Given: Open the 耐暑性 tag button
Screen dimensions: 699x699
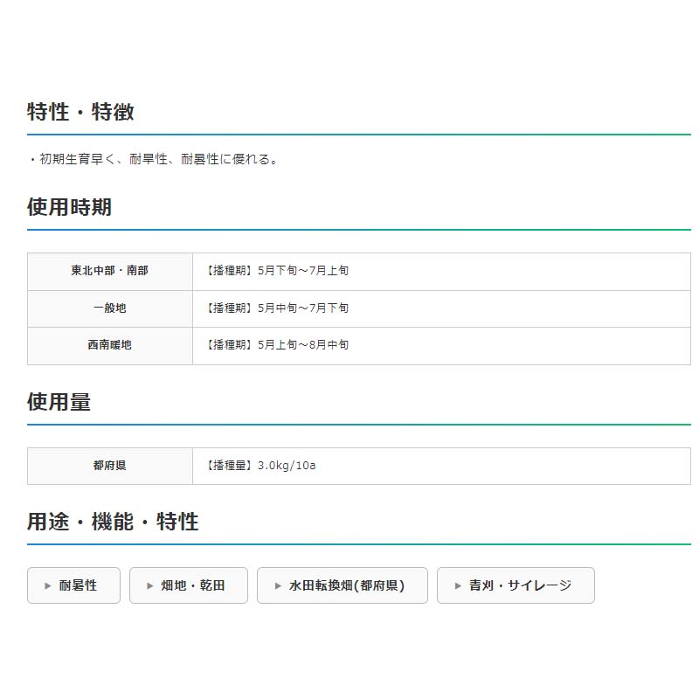Looking at the screenshot, I should [x=73, y=585].
